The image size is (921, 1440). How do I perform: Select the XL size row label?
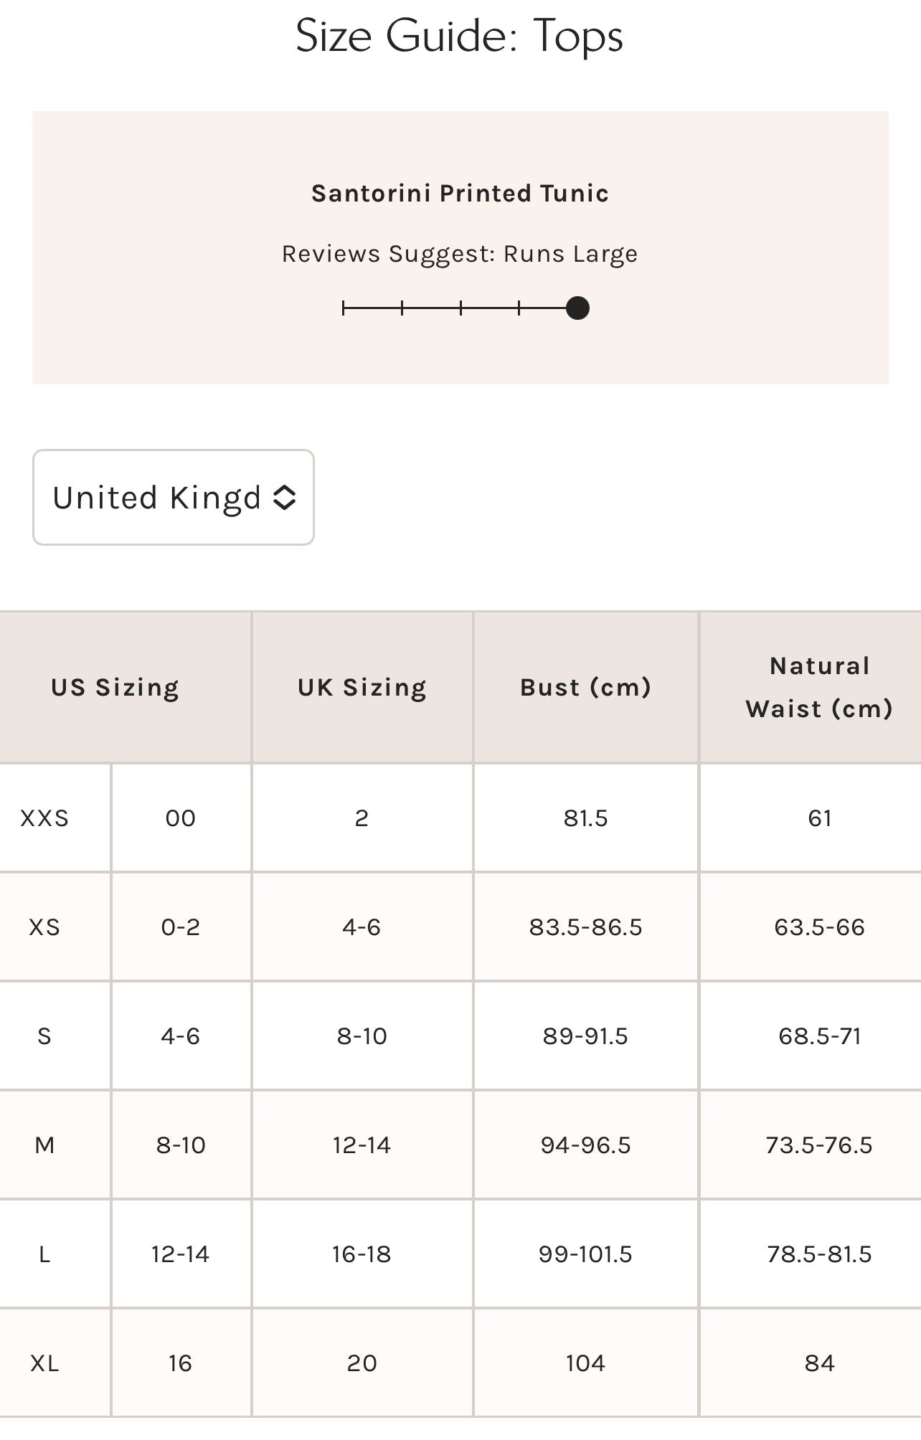44,1363
